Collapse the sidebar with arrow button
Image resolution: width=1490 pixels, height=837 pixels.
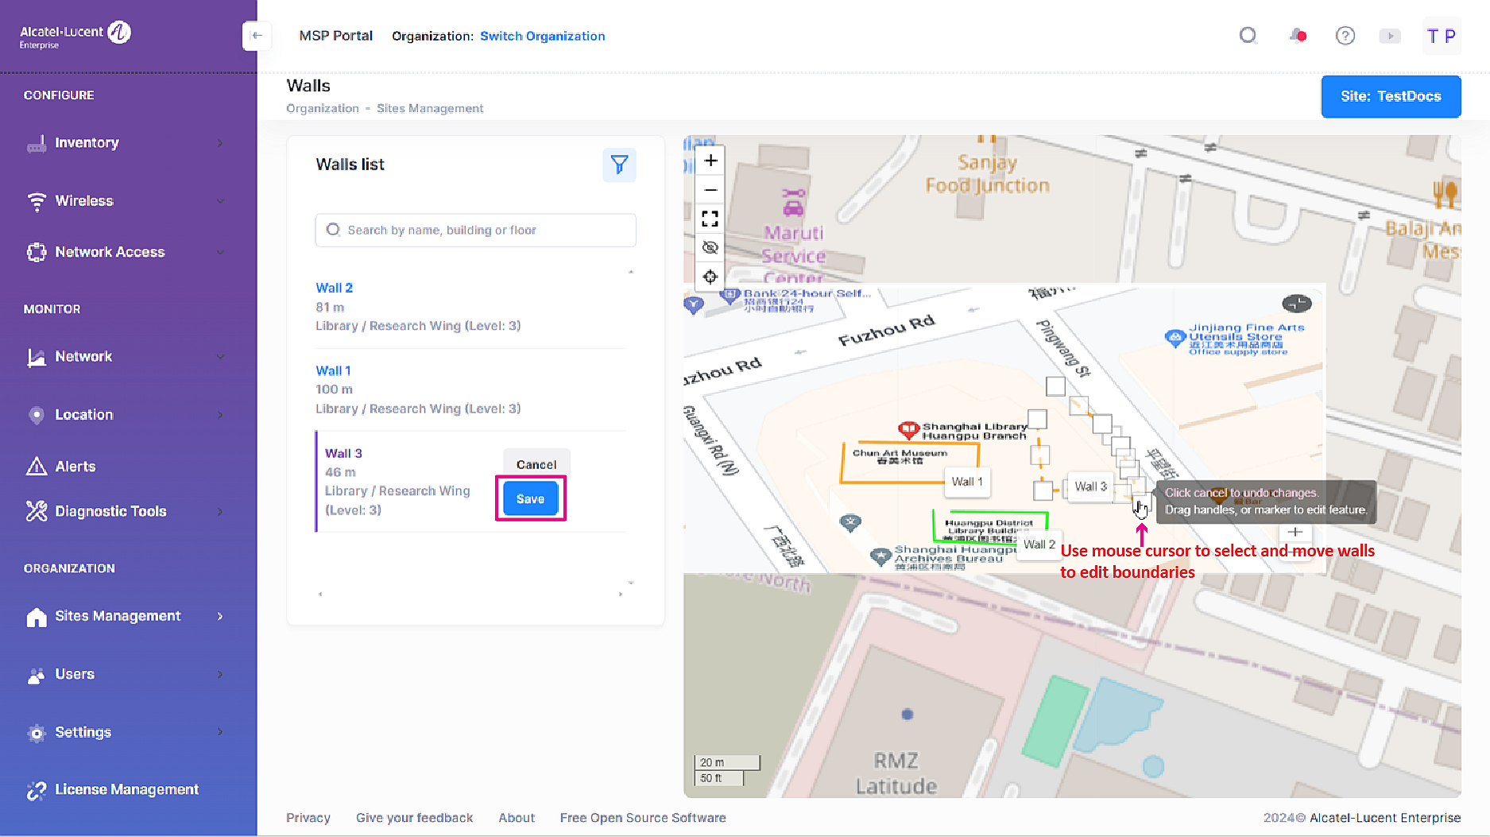point(256,36)
